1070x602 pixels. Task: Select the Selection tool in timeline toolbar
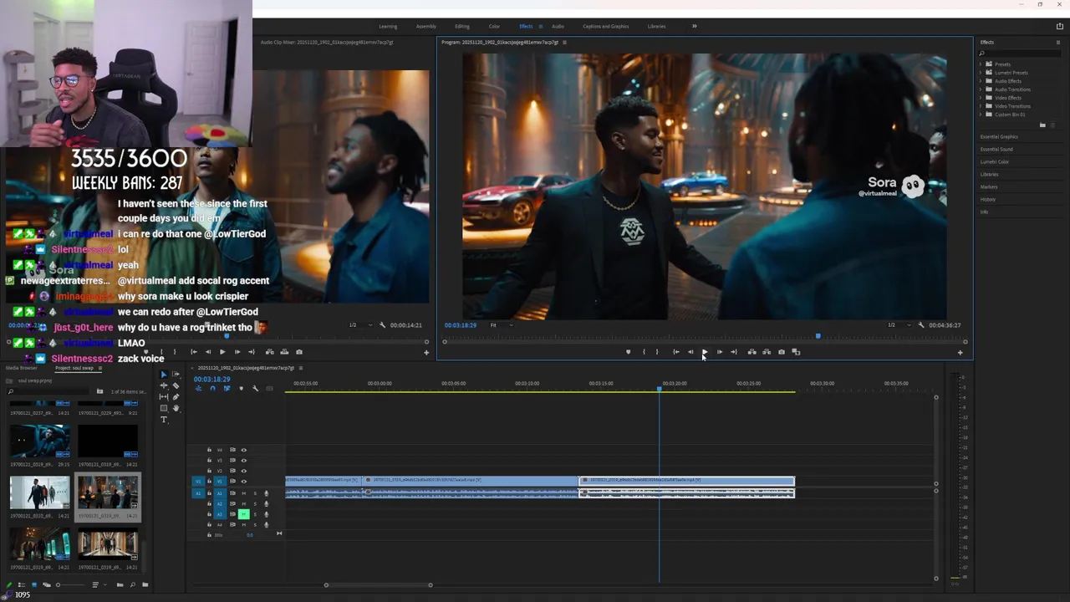tap(164, 375)
